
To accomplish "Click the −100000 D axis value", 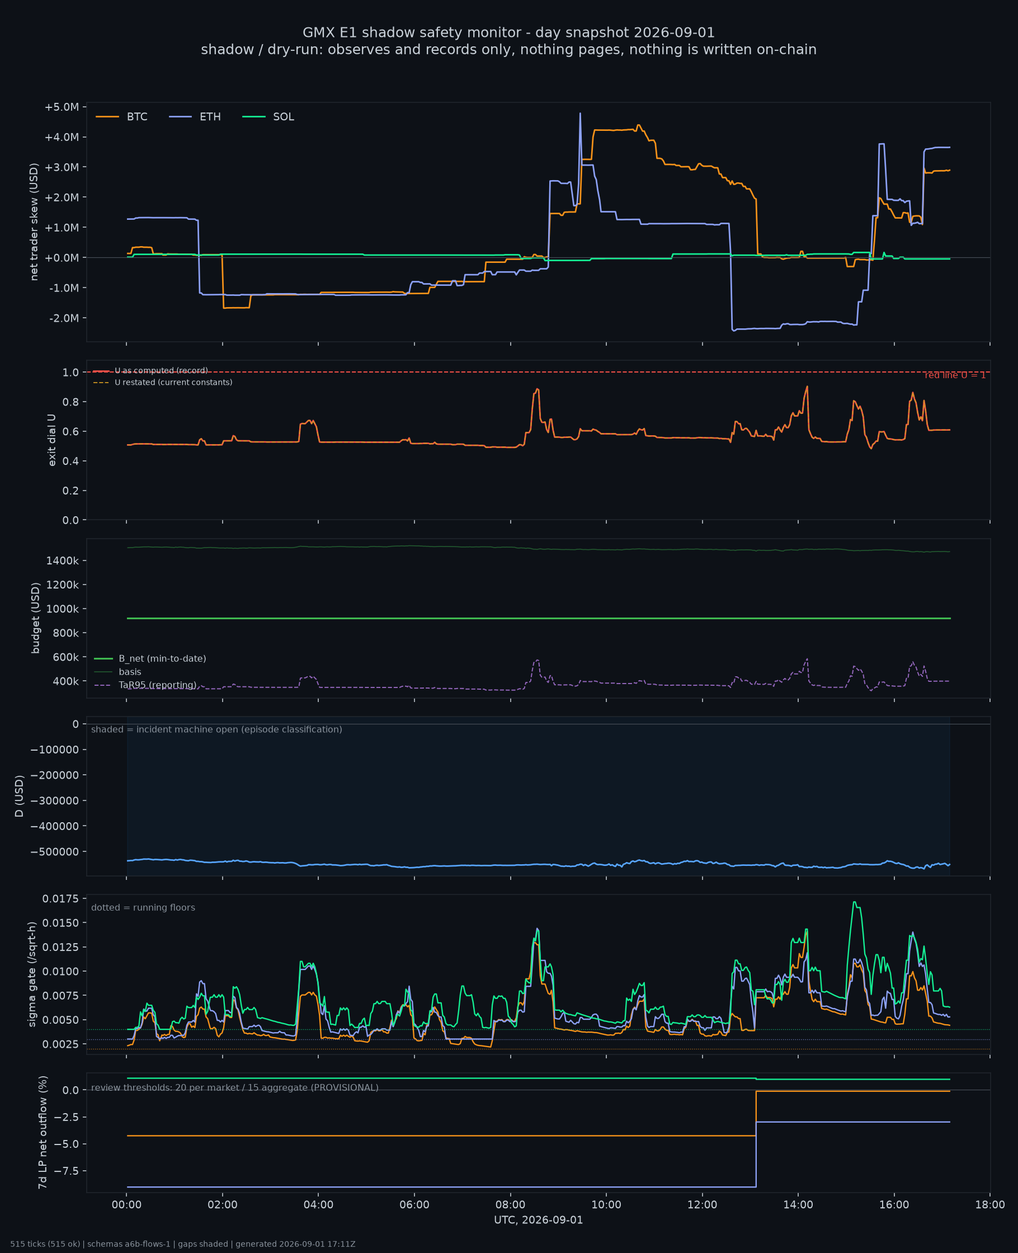I will pyautogui.click(x=55, y=750).
